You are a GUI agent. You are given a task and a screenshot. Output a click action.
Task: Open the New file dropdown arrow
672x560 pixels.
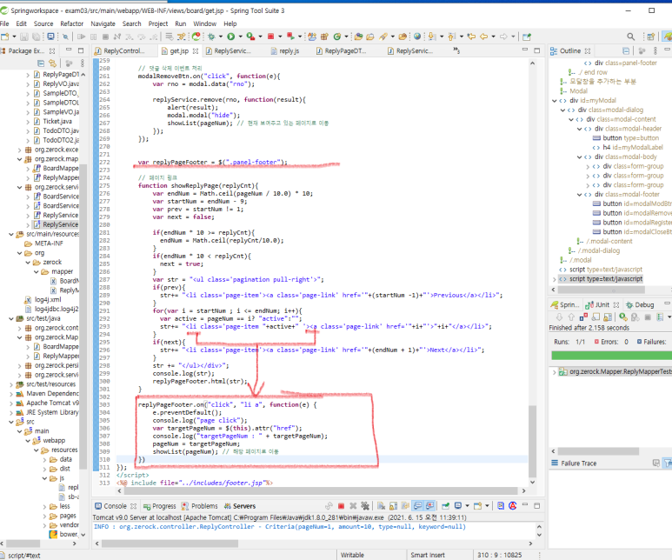(x=14, y=37)
